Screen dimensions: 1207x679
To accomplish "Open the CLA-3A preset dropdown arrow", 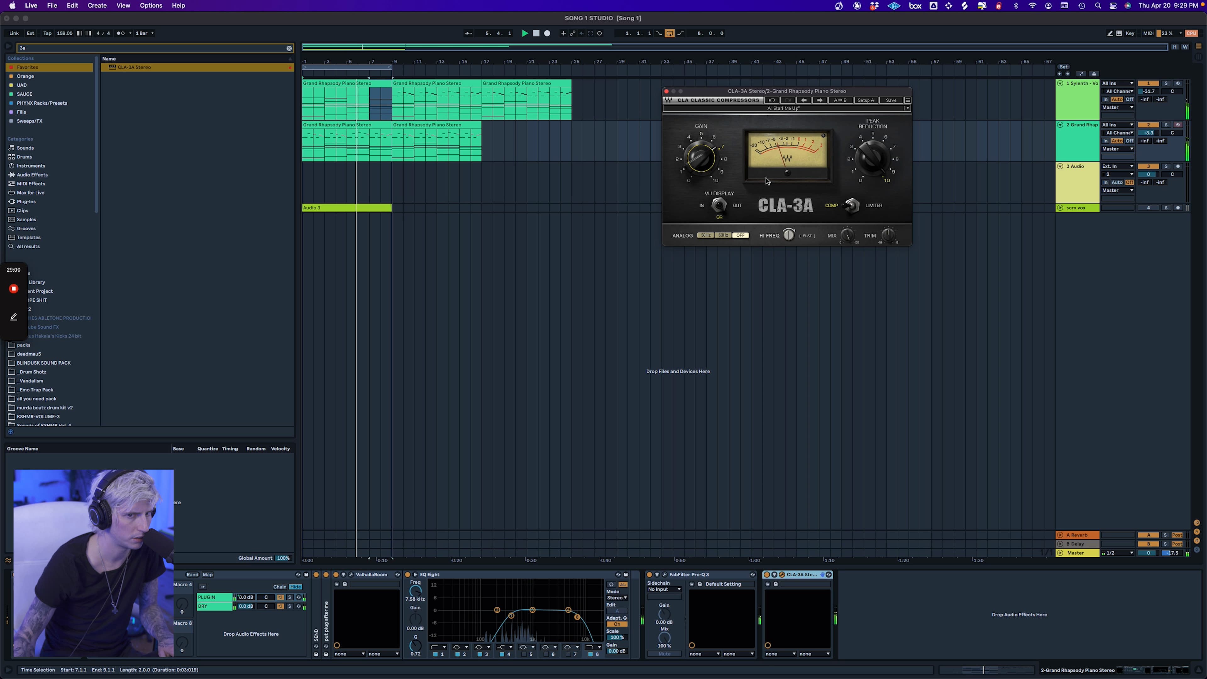I will pos(907,109).
